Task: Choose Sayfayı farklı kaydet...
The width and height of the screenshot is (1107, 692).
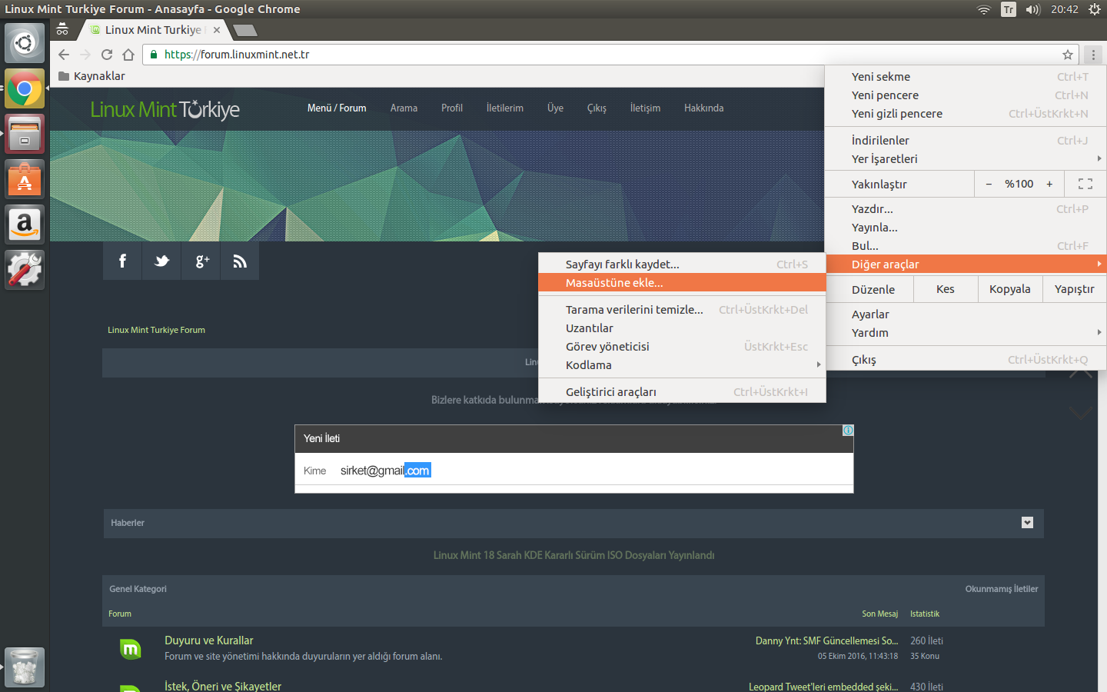Action: click(682, 264)
